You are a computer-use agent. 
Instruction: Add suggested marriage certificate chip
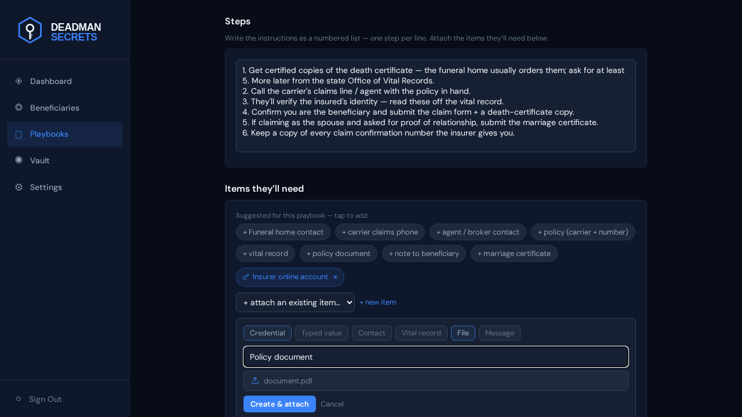(514, 254)
